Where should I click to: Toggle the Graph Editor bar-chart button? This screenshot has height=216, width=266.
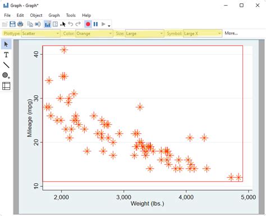click(x=48, y=24)
